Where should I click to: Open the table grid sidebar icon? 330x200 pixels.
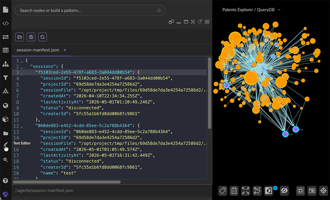click(x=5, y=50)
